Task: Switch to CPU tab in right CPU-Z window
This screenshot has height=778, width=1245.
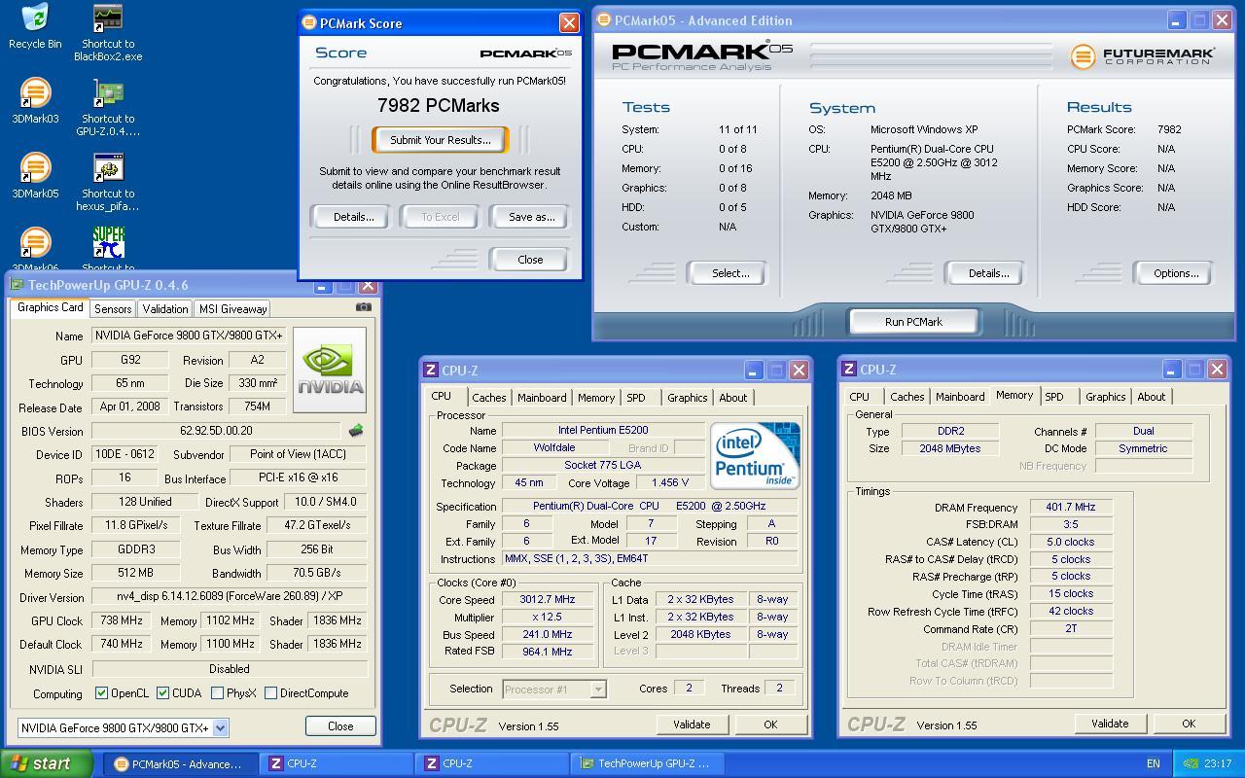Action: click(860, 396)
